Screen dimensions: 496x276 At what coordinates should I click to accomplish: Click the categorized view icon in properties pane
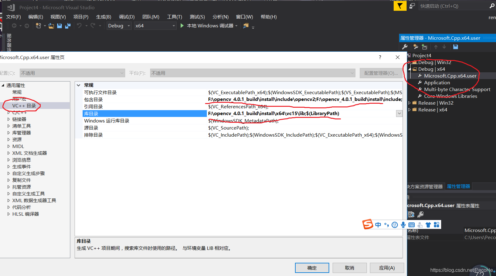(411, 214)
